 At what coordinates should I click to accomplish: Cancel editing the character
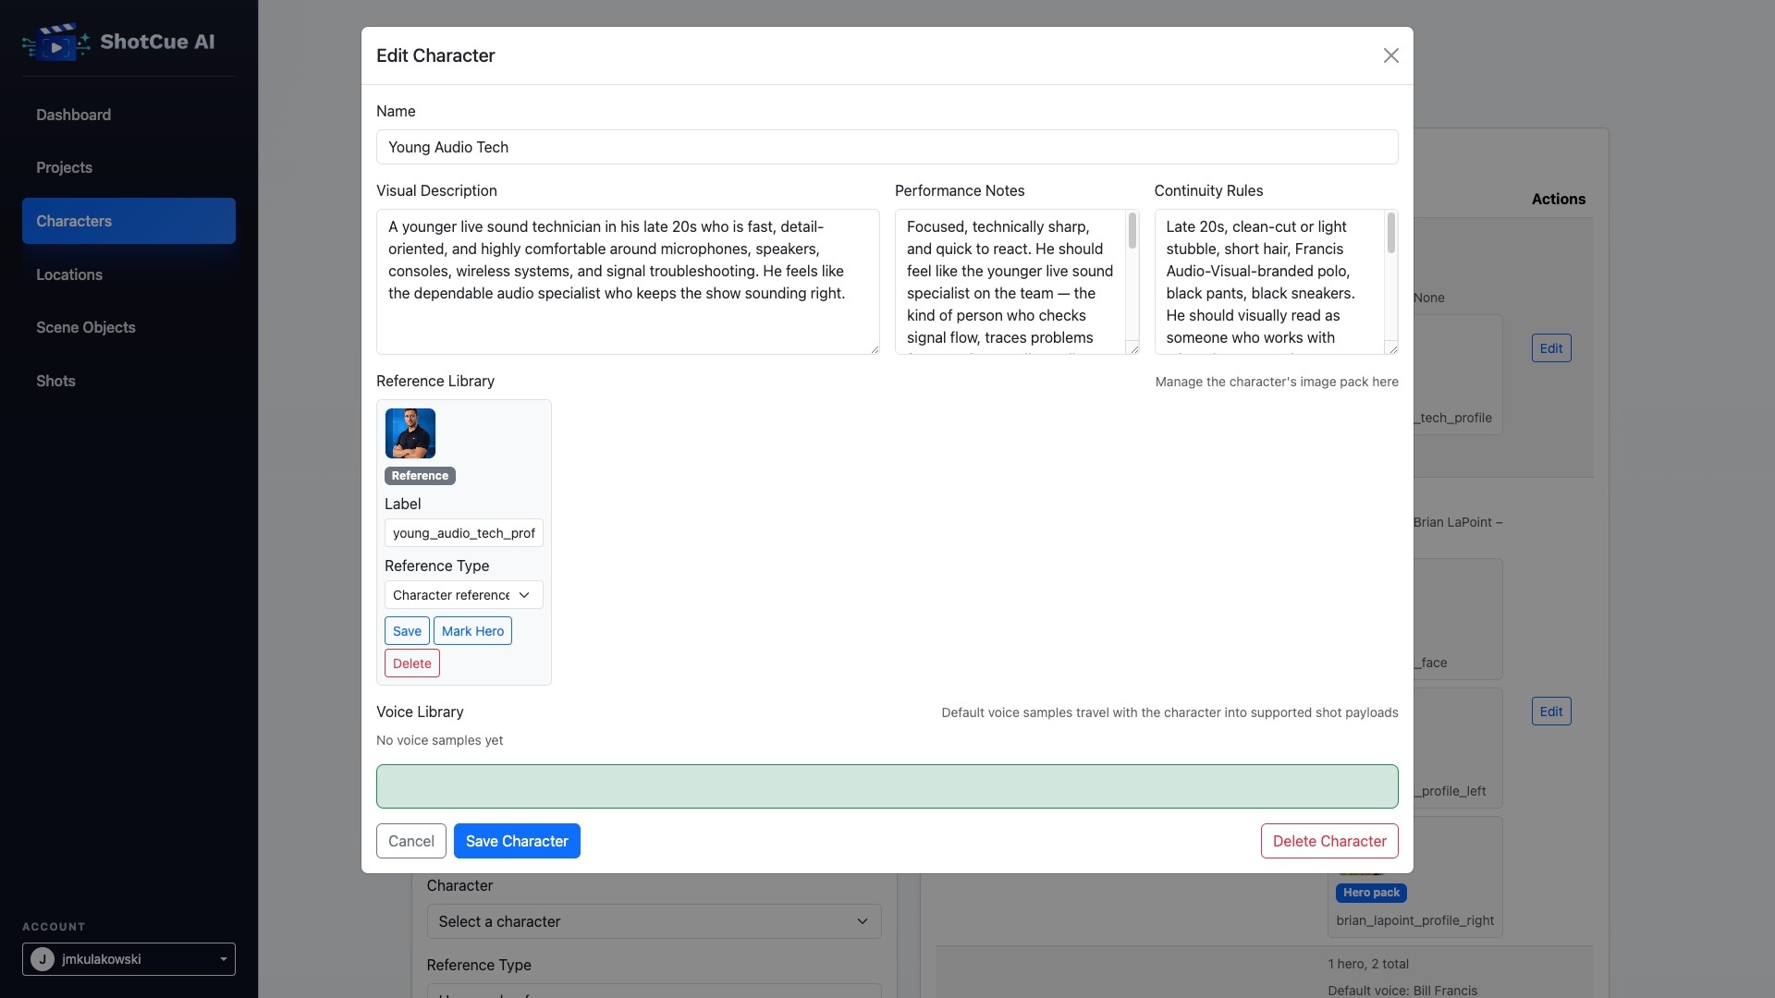click(x=411, y=841)
